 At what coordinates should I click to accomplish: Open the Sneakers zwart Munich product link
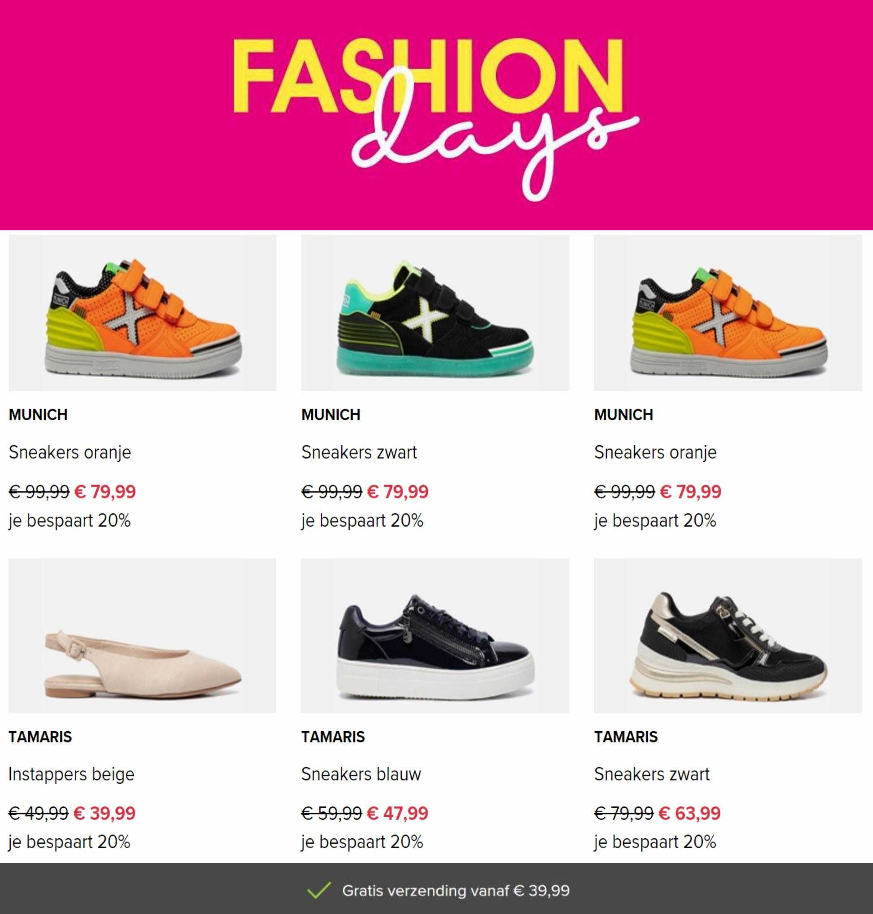point(359,453)
